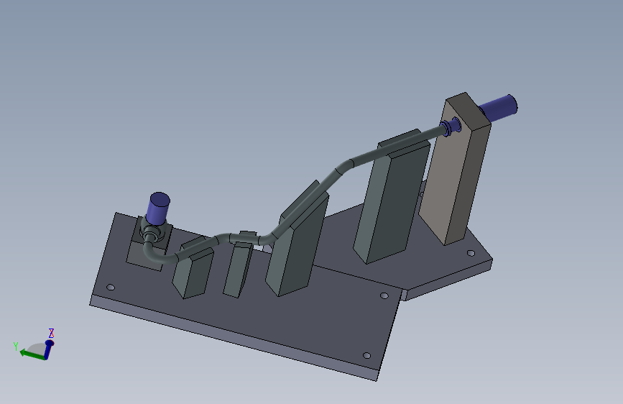Pick the mounting hole at the large plate's bottom-right corner
Screen dimensions: 623x404
(366, 355)
